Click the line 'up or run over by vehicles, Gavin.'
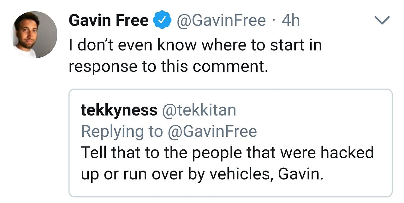 coord(202,174)
